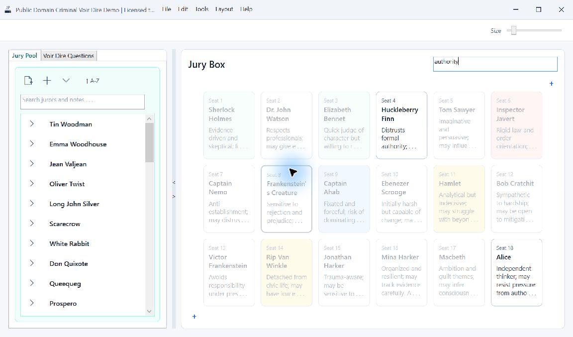This screenshot has height=337, width=573.
Task: Click the application icon in the title bar
Action: click(8, 9)
